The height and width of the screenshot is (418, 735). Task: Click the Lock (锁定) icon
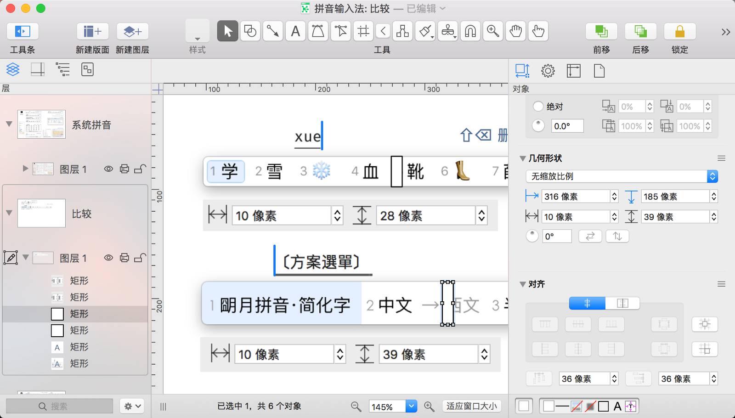coord(679,31)
